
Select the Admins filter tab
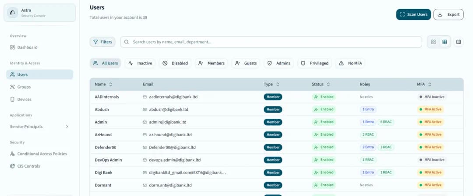(279, 63)
